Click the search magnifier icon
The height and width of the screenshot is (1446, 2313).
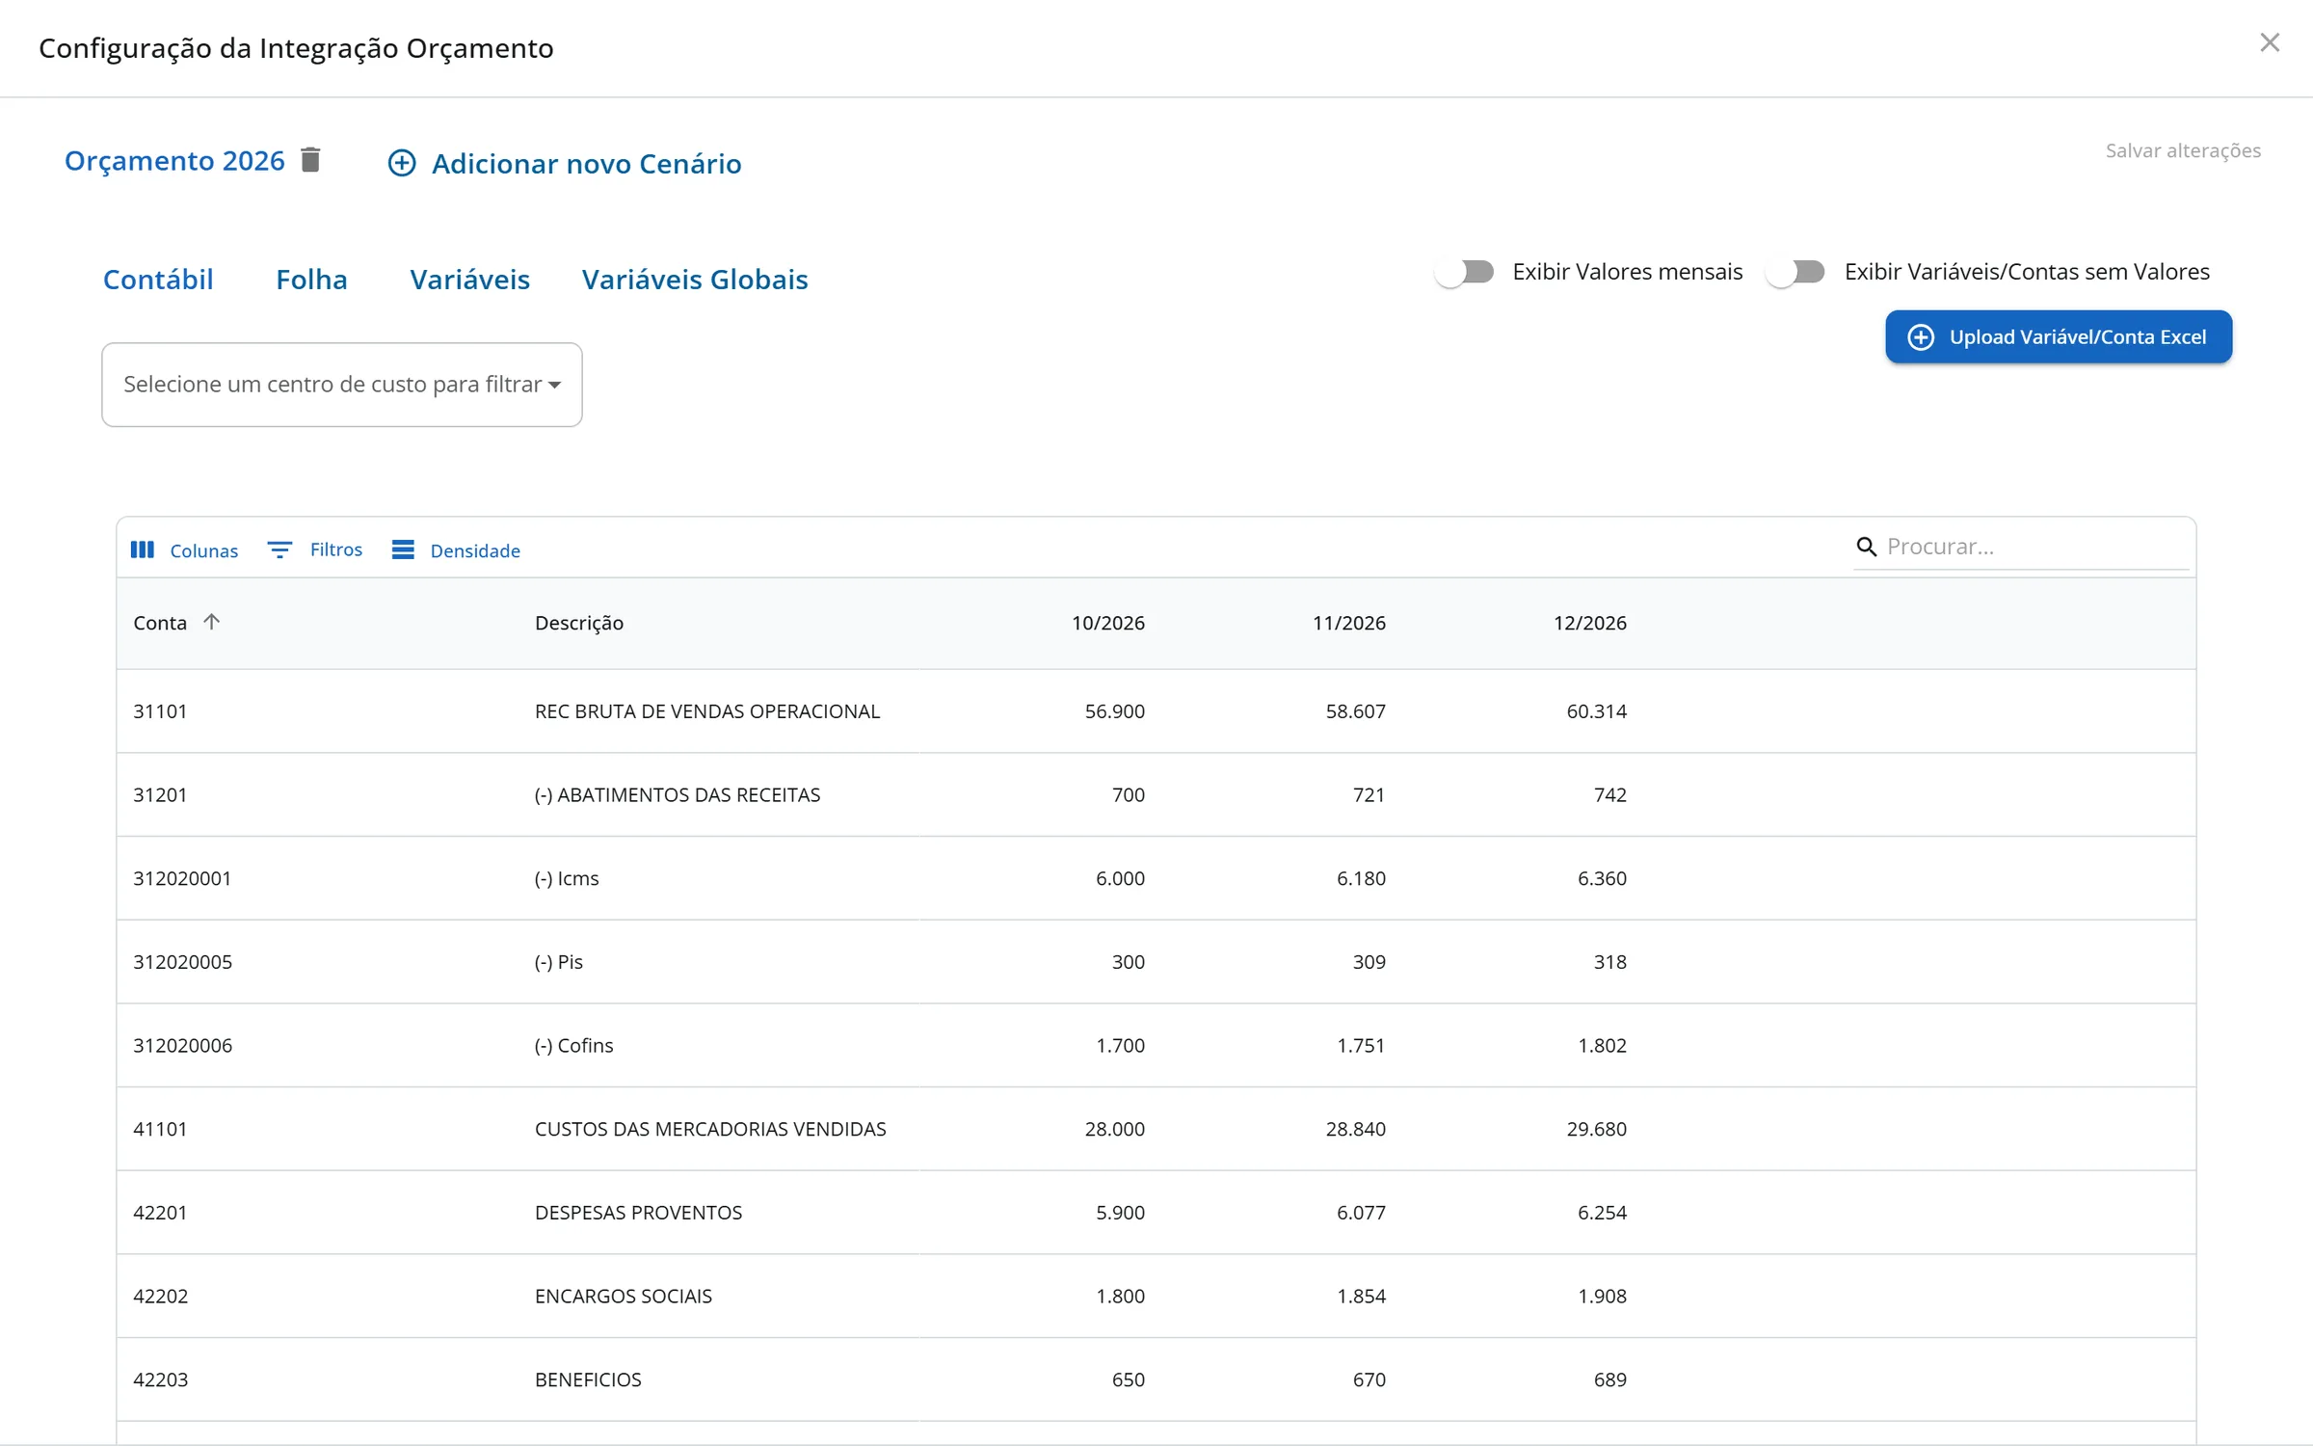(1867, 547)
